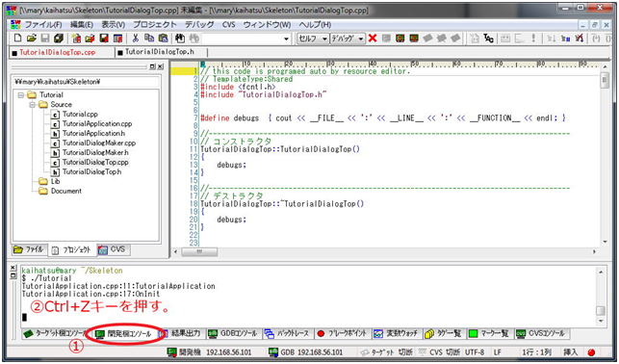Click the second green rebuild chip icon
The width and height of the screenshot is (619, 364).
click(414, 39)
